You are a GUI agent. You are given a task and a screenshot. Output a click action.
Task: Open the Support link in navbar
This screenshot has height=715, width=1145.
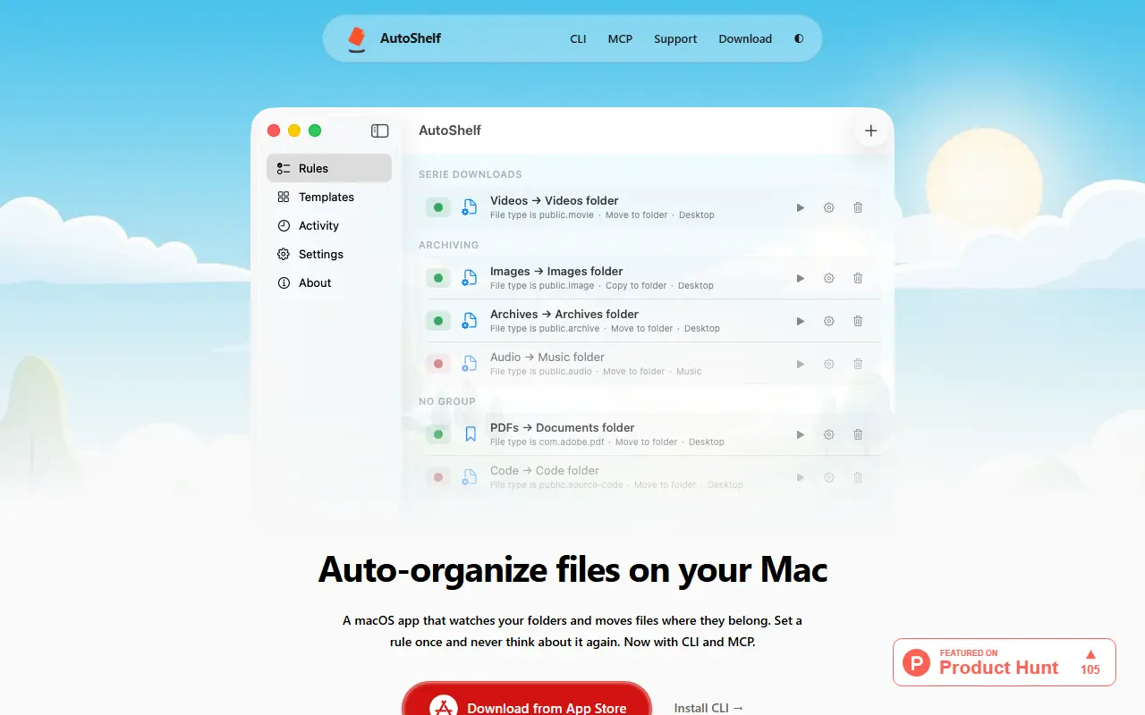(x=675, y=38)
